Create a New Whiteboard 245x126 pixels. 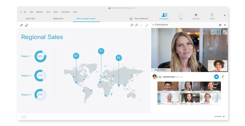click(139, 19)
